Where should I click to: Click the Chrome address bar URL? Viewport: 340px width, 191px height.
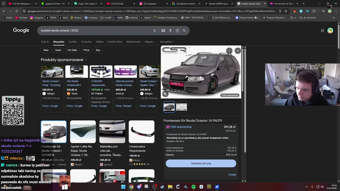tap(151, 11)
